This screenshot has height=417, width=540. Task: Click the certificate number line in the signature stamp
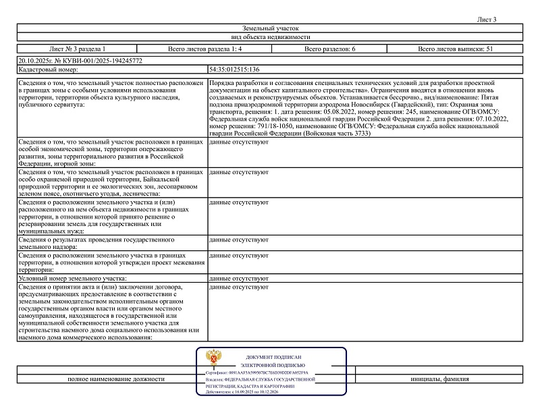pos(256,372)
